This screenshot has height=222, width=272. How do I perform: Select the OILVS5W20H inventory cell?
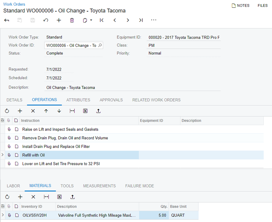[x=38, y=215]
